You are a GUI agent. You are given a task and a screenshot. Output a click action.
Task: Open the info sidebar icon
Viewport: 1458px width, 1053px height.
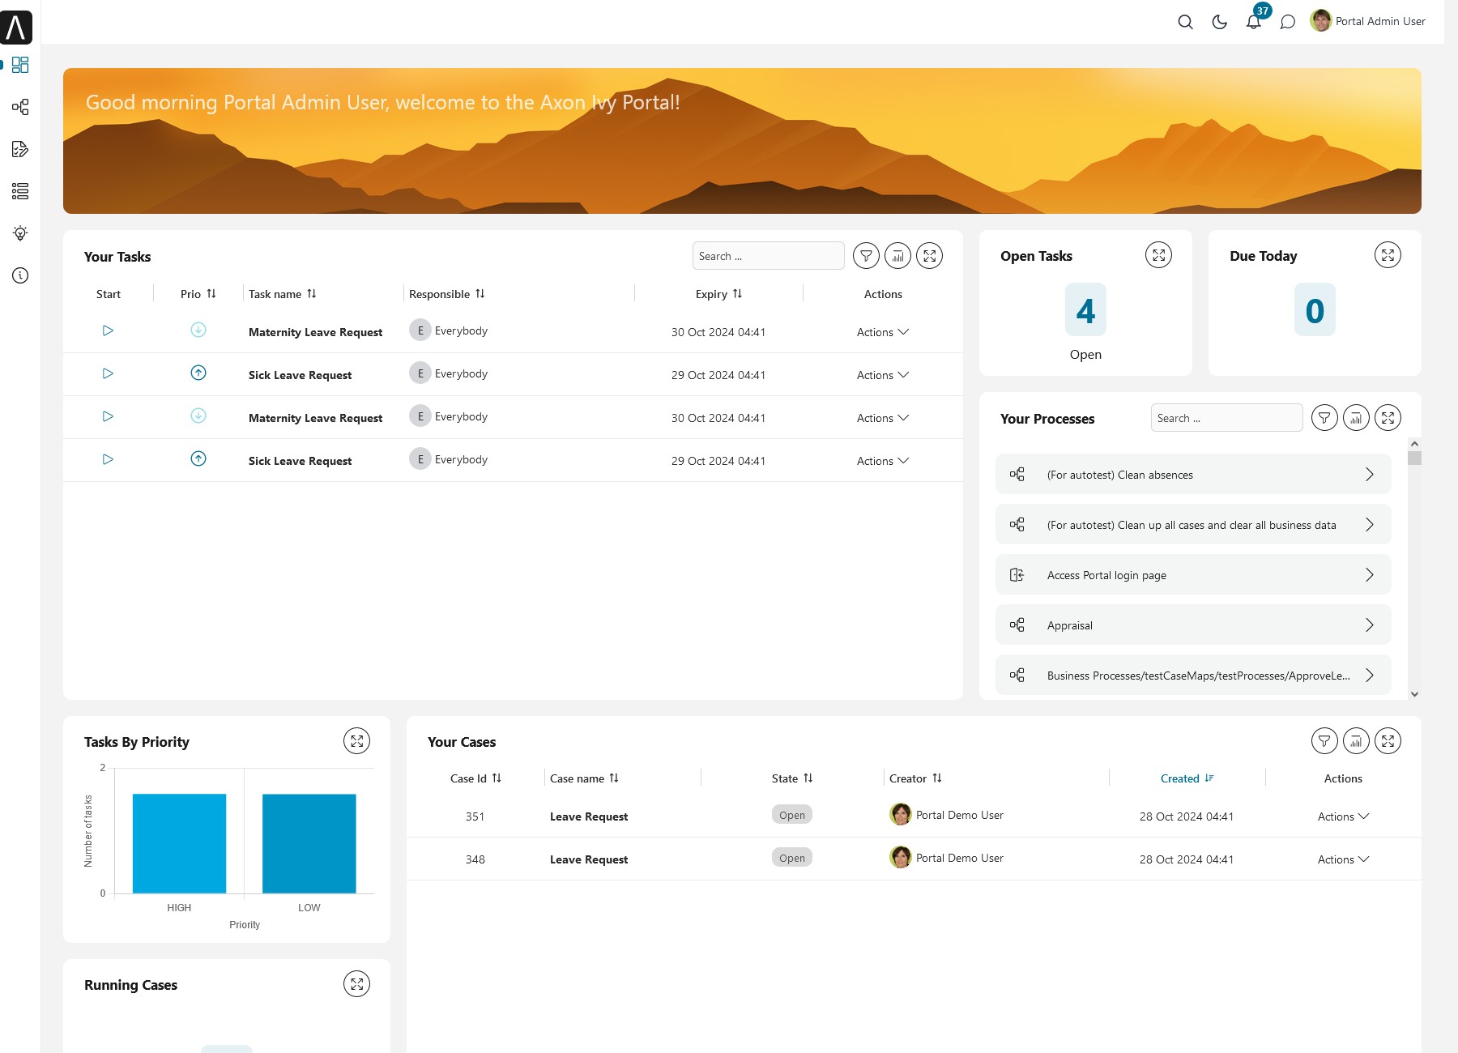(20, 275)
